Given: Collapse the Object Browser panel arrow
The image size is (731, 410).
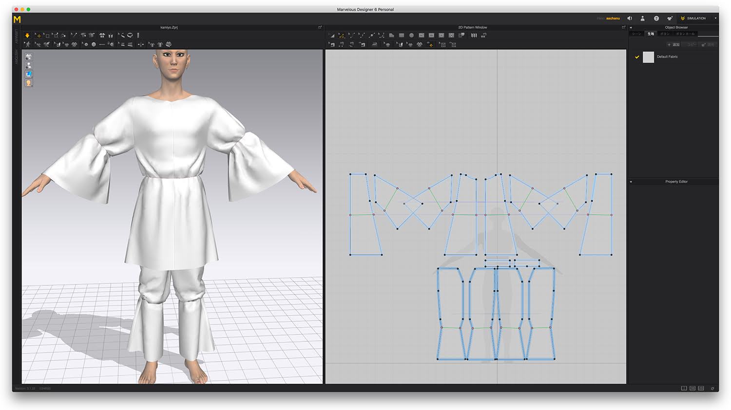Looking at the screenshot, I should point(631,28).
